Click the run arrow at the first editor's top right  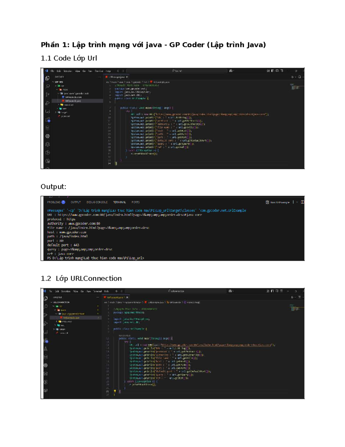click(293, 77)
